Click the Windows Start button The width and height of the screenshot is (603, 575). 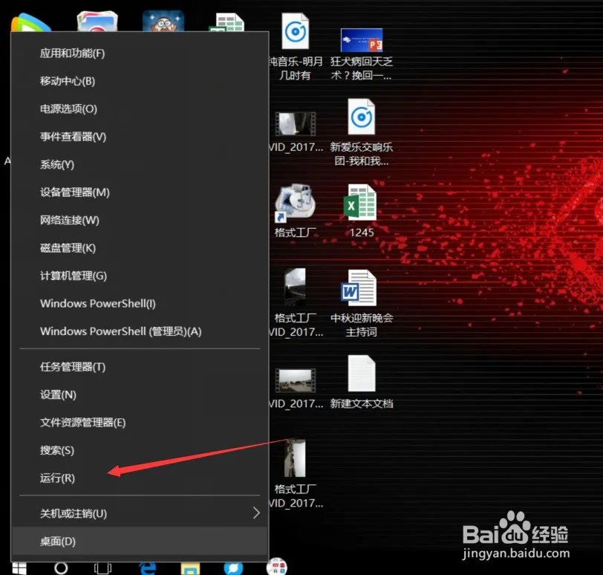point(19,568)
